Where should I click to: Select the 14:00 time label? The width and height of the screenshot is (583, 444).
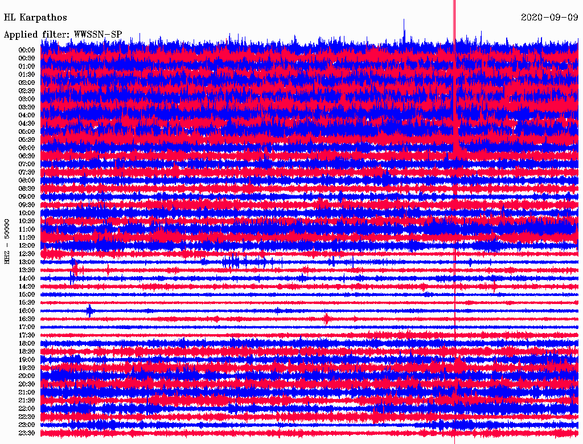27,278
